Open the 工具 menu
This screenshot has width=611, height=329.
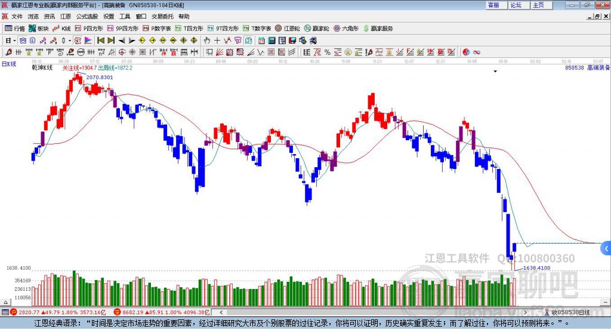click(125, 16)
